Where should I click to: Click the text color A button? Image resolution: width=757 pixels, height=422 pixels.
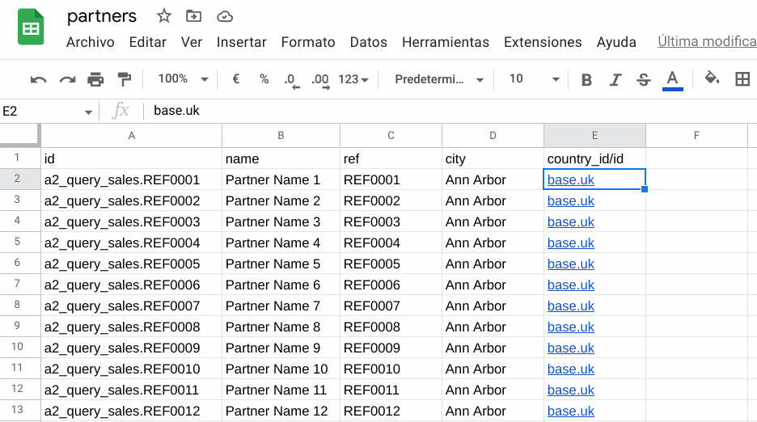(x=673, y=80)
